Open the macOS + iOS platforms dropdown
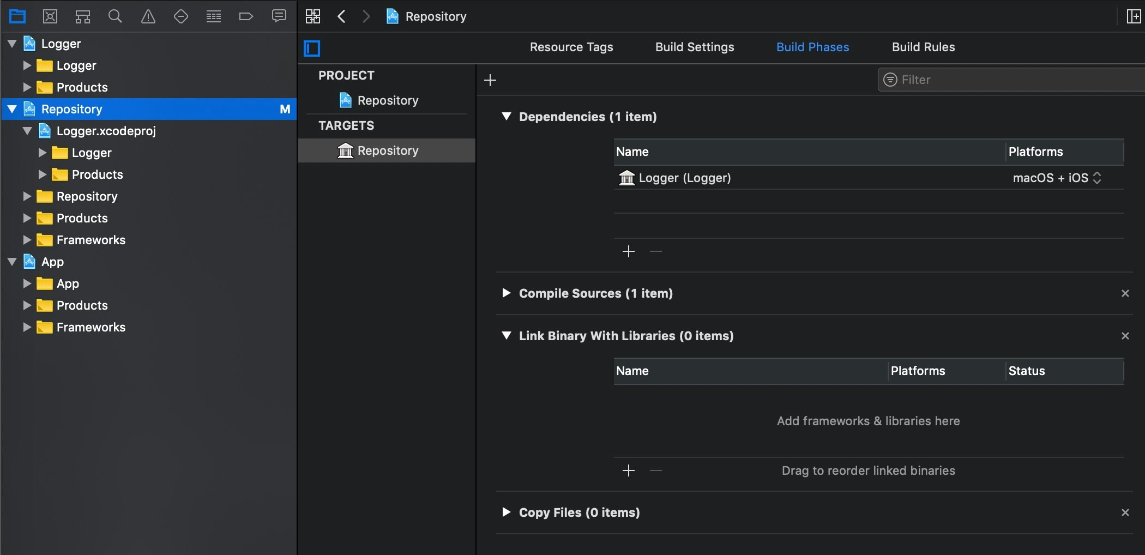 tap(1057, 178)
